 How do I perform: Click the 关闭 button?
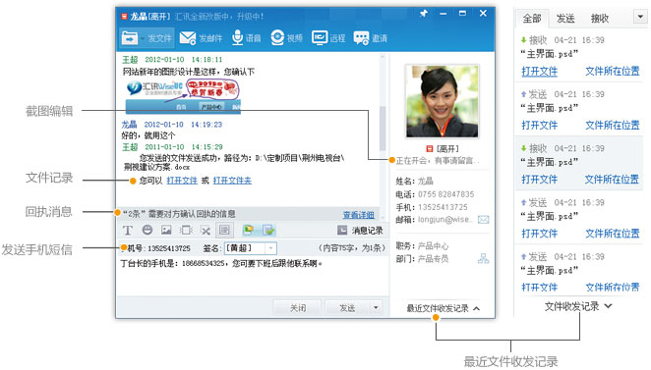(297, 308)
